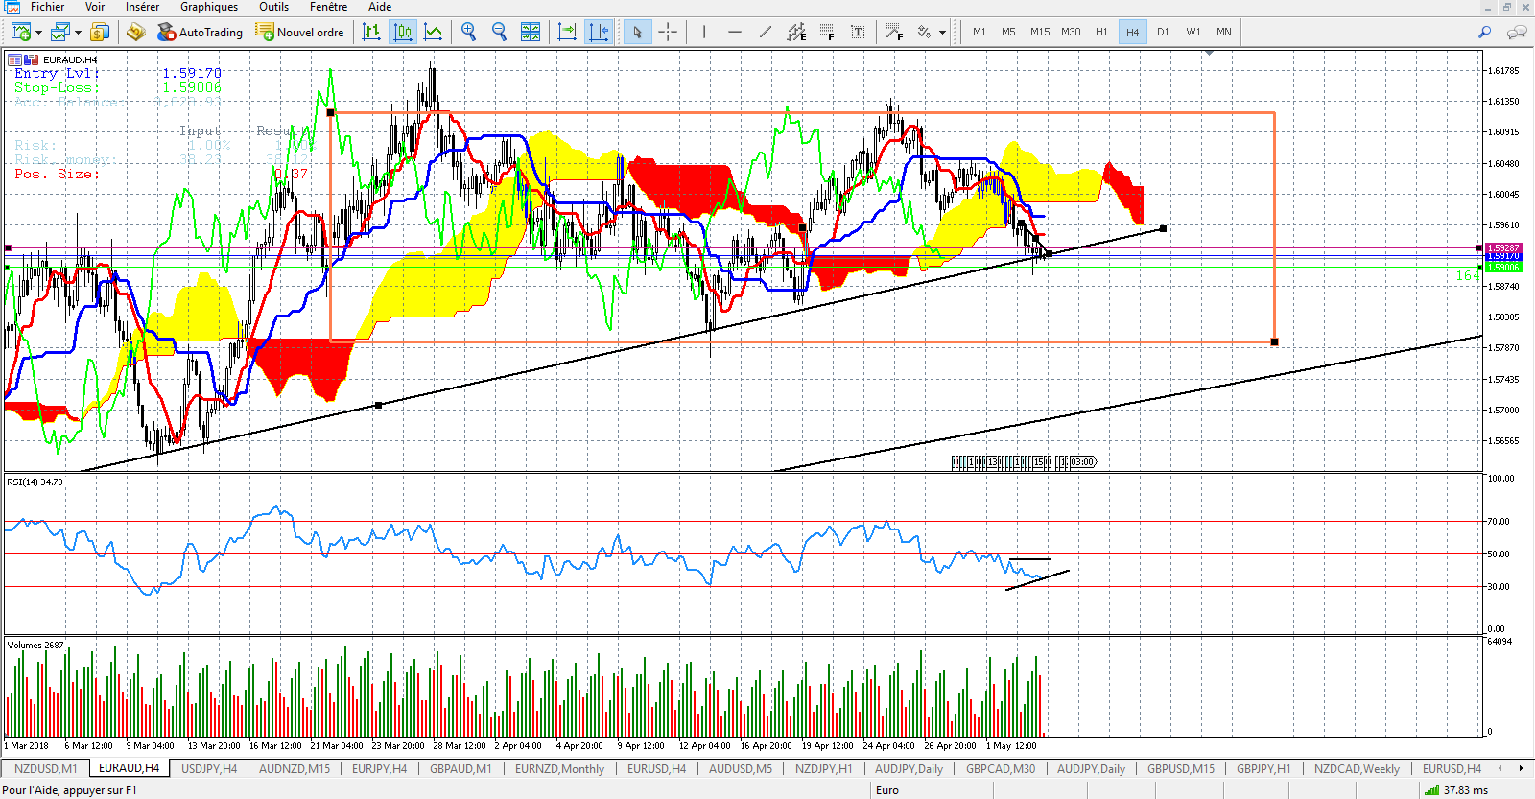Switch to the USDJPY,H4 chart tab
The width and height of the screenshot is (1535, 799).
[x=209, y=768]
